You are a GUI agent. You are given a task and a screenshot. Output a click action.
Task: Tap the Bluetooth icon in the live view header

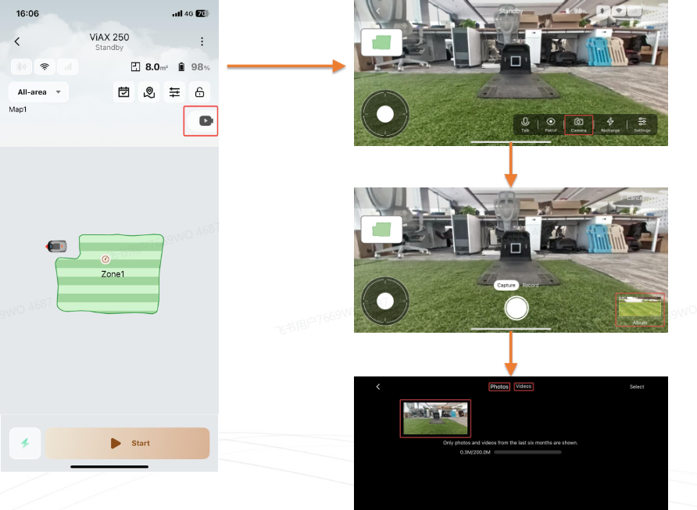point(602,11)
